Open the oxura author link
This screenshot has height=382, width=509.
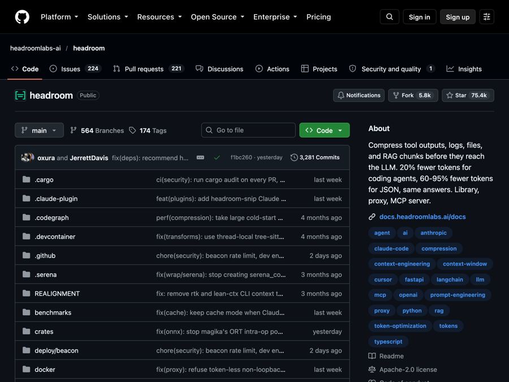(46, 158)
